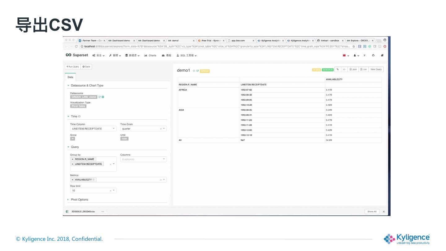Expand the Pivot Options section

(x=79, y=200)
